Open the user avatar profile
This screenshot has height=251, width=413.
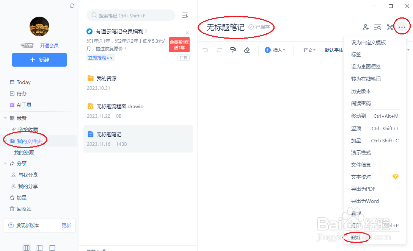point(39,26)
